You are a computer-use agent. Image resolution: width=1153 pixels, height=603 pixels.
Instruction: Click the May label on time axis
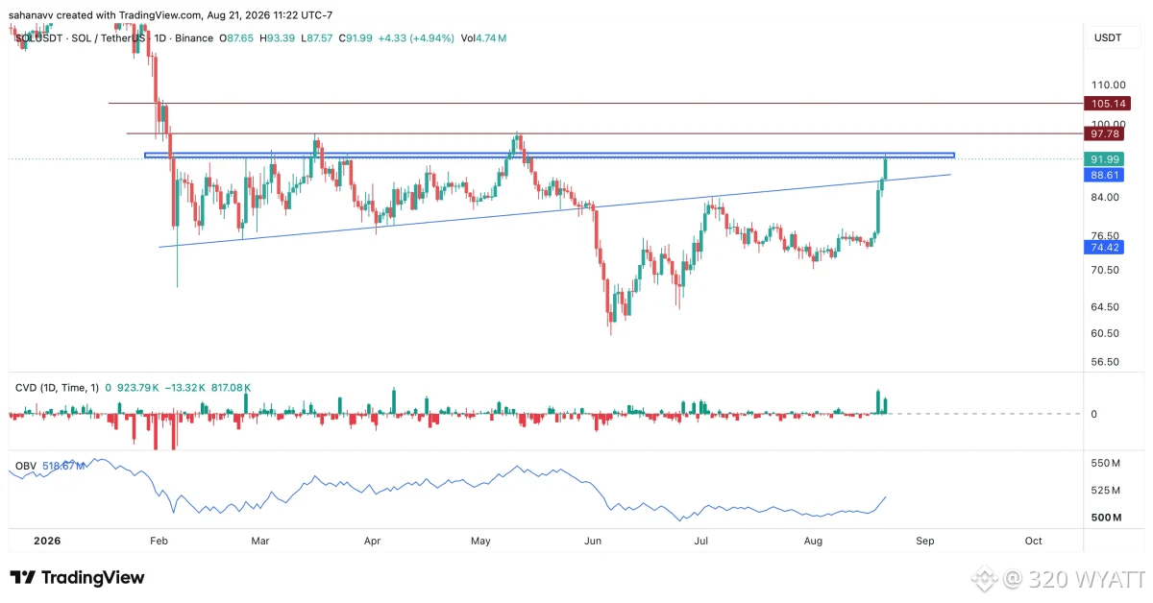click(x=481, y=541)
